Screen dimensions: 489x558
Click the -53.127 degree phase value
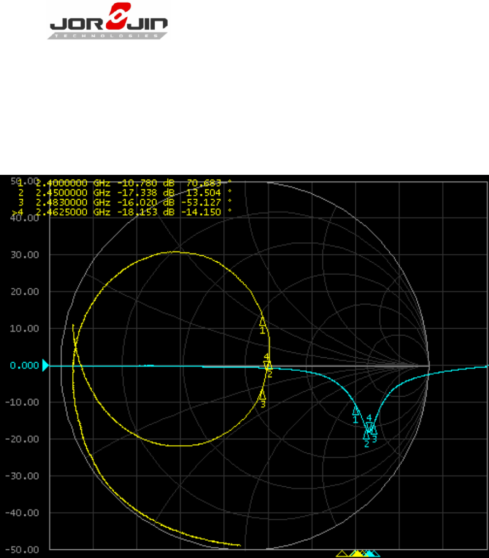(x=201, y=202)
